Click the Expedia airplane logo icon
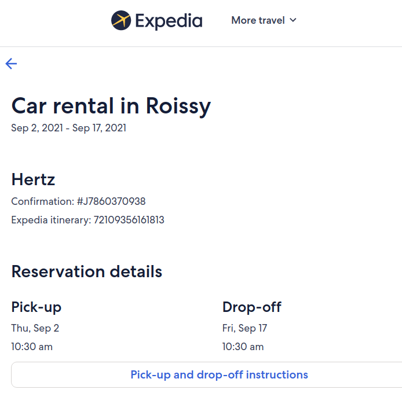 [121, 20]
